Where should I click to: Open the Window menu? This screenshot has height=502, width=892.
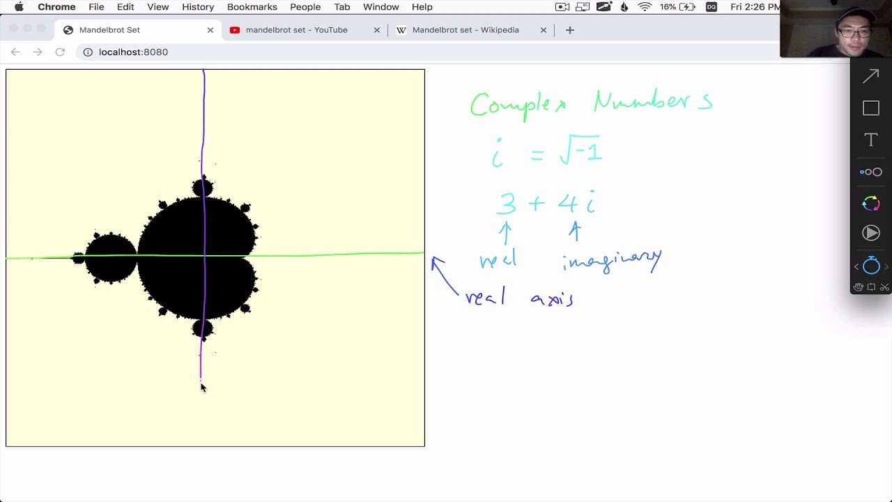point(381,7)
